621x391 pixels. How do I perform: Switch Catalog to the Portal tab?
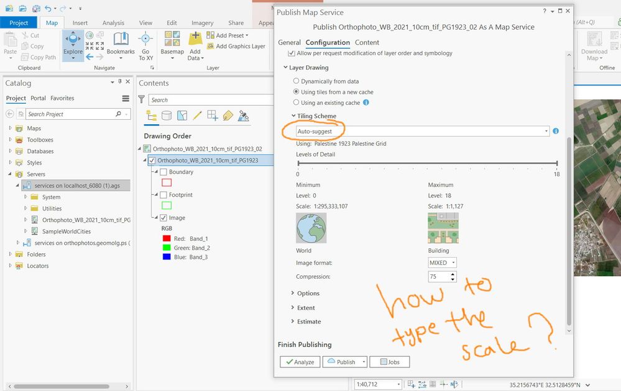point(38,98)
